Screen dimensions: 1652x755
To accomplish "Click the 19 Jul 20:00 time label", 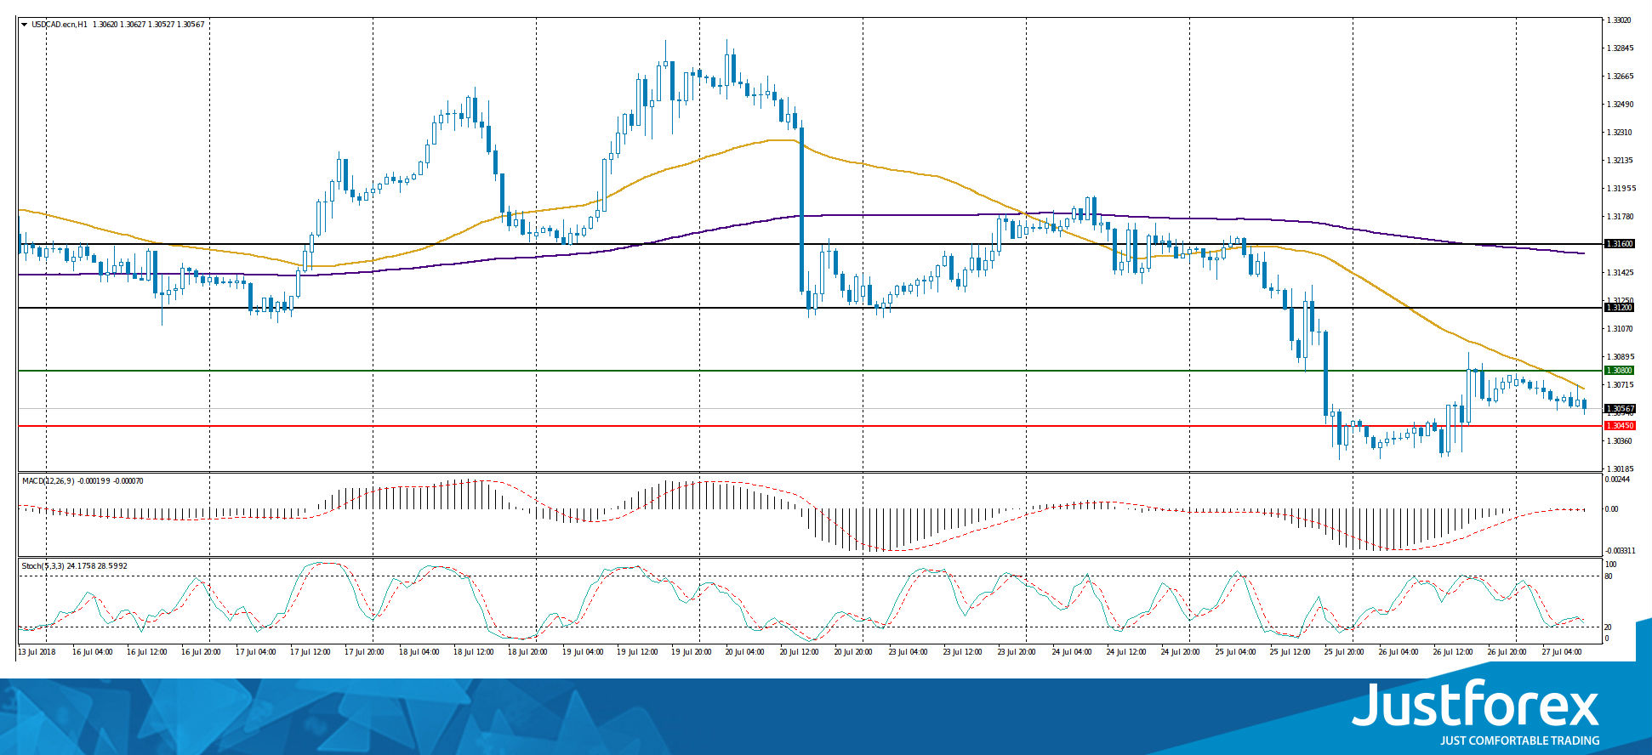I will pyautogui.click(x=692, y=652).
